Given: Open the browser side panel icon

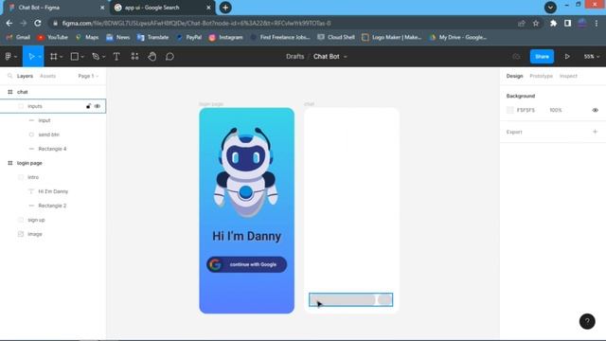Looking at the screenshot, I should coord(567,23).
